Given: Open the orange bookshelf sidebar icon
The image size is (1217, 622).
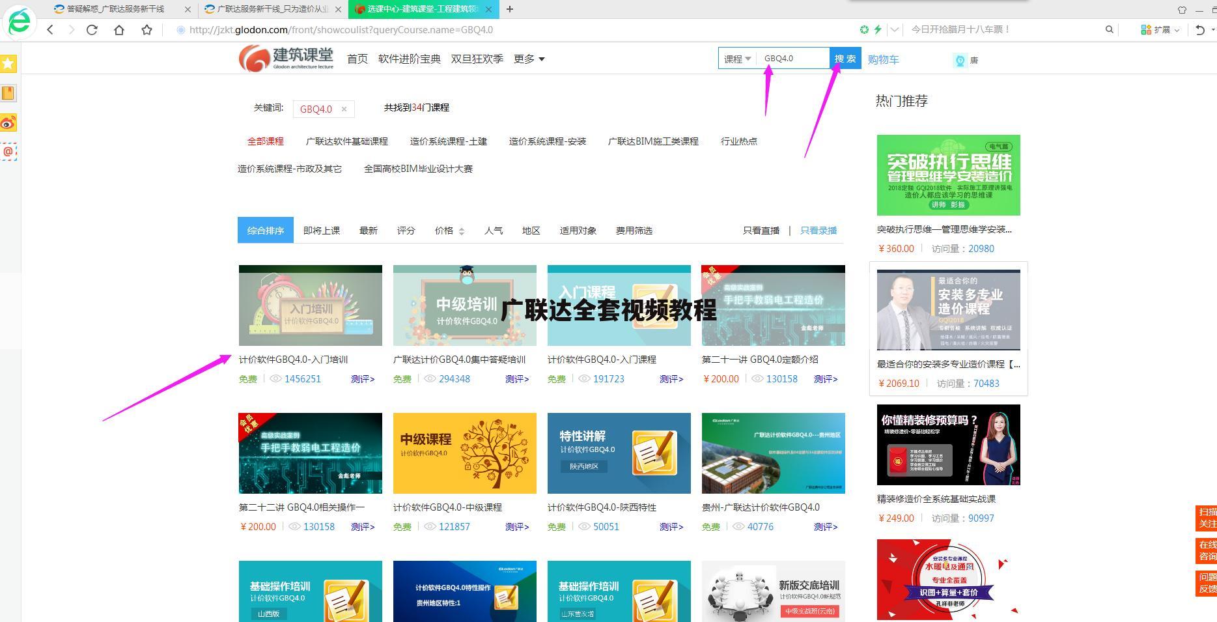Looking at the screenshot, I should point(8,93).
